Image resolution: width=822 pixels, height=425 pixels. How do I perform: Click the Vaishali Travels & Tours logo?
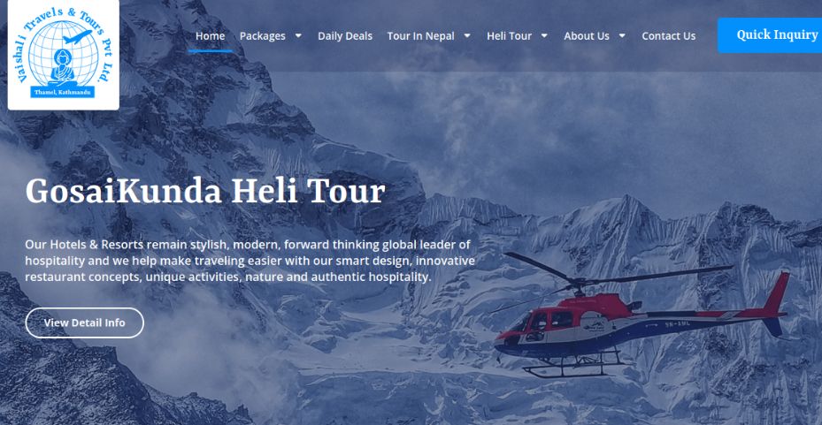tap(64, 54)
